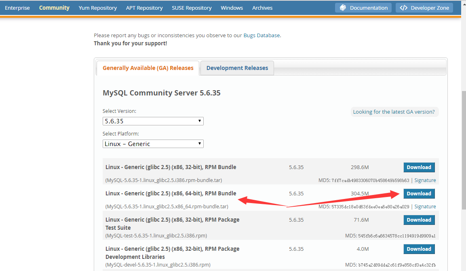Image resolution: width=466 pixels, height=271 pixels.
Task: Download the 32-bit Test Suite package
Action: 419,220
